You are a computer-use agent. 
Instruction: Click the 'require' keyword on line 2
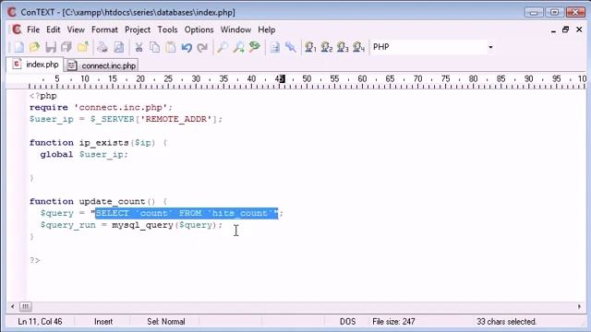coord(49,108)
